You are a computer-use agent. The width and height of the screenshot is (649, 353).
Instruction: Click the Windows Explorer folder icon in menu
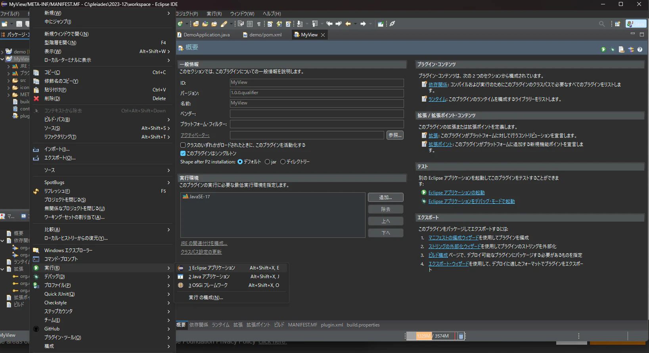pyautogui.click(x=36, y=251)
